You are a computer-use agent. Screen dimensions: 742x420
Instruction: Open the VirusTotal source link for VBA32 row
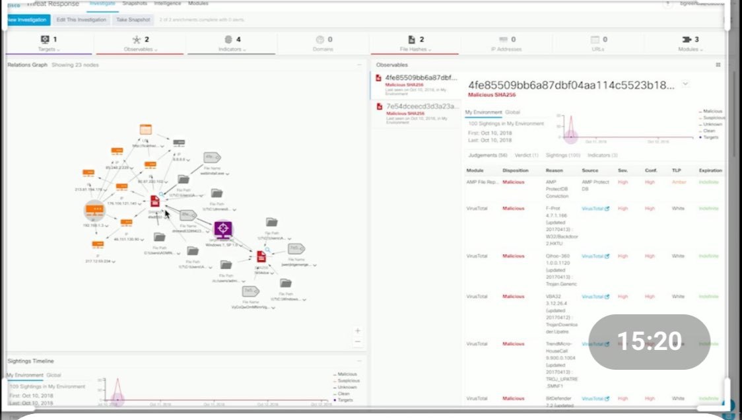(x=595, y=297)
